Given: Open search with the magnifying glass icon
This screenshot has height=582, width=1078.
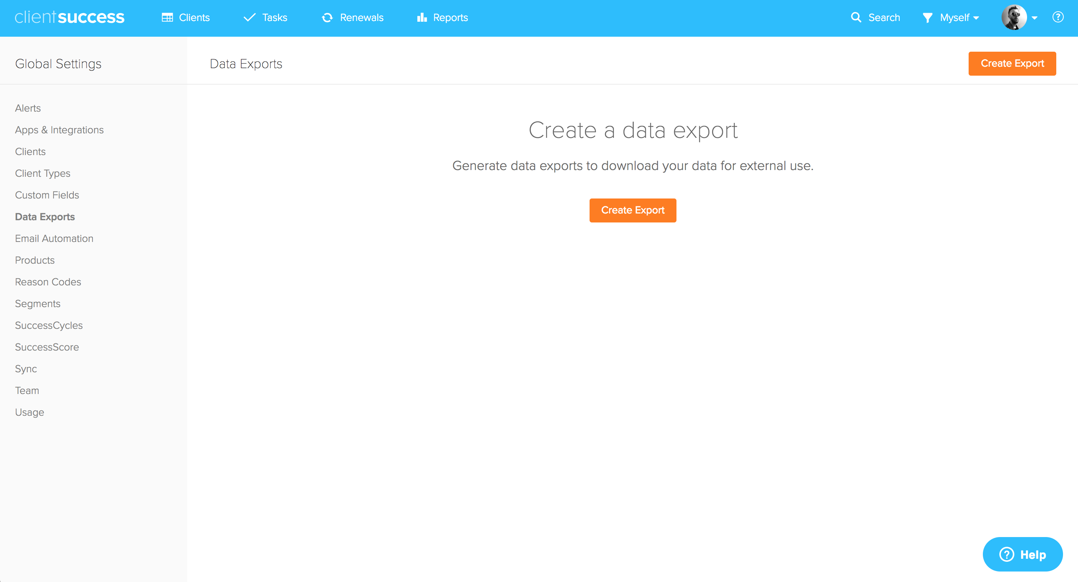Looking at the screenshot, I should [856, 17].
